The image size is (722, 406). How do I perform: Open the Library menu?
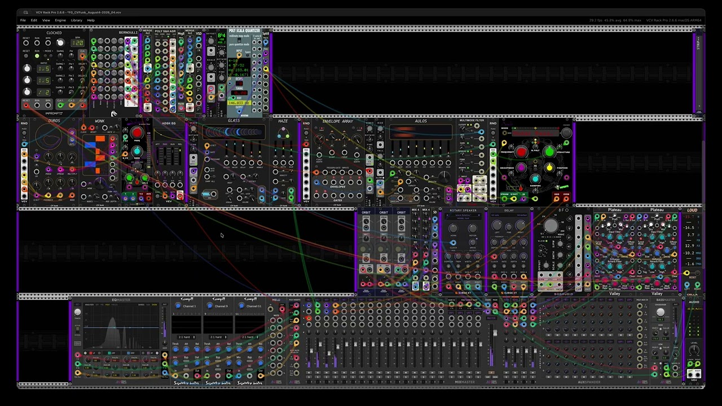pos(76,20)
